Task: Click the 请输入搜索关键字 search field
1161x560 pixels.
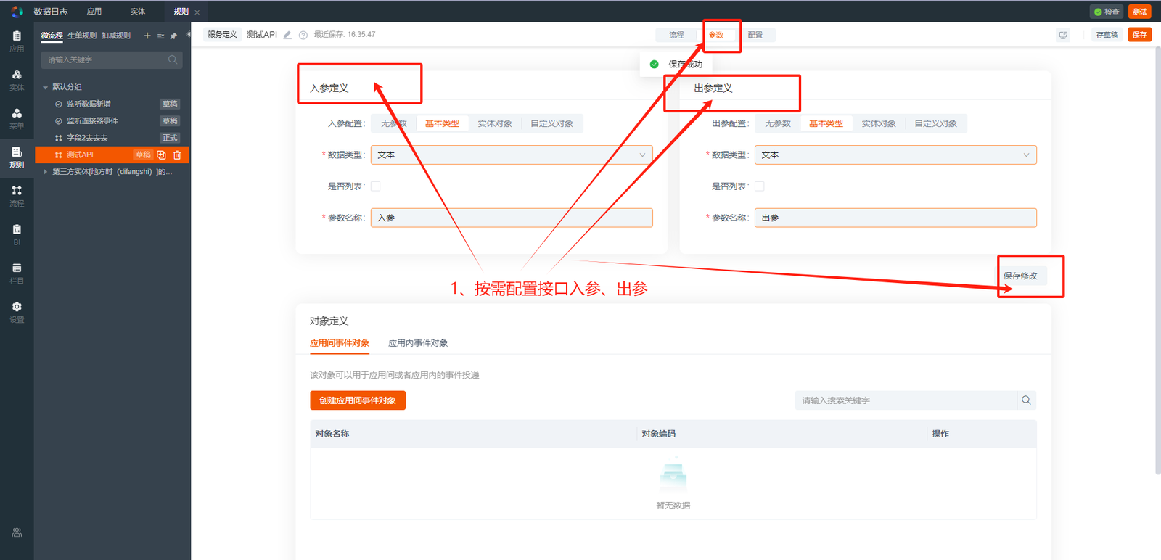Action: pyautogui.click(x=906, y=400)
